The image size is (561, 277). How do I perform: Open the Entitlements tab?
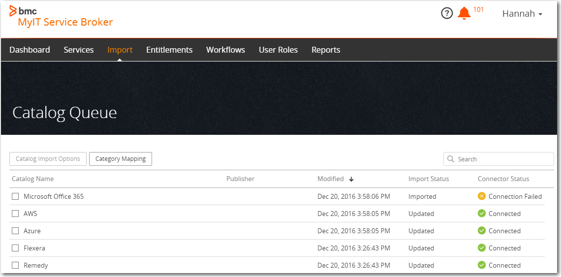pos(169,50)
